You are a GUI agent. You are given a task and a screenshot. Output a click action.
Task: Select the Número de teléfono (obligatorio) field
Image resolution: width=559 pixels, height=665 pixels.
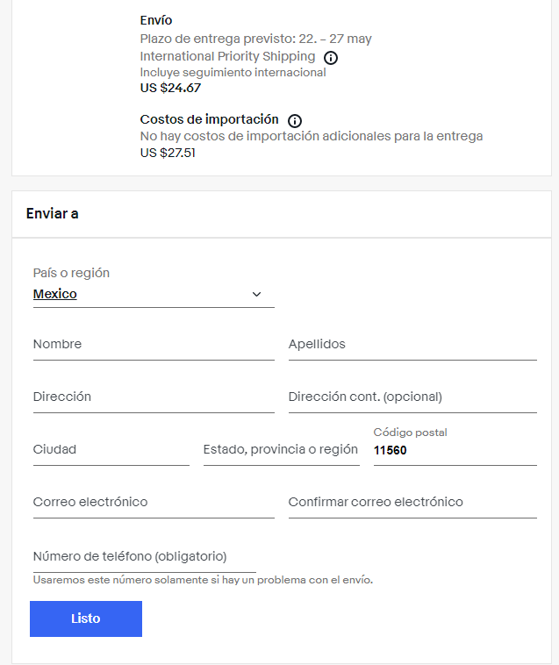(x=144, y=556)
